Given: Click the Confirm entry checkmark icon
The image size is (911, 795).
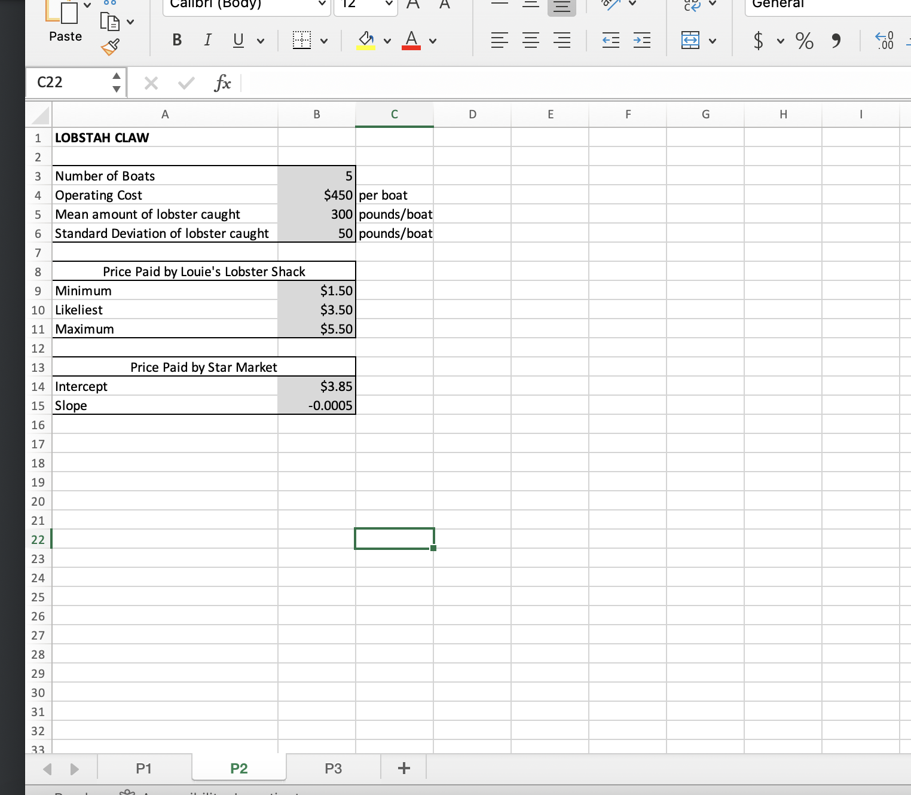Looking at the screenshot, I should tap(187, 83).
